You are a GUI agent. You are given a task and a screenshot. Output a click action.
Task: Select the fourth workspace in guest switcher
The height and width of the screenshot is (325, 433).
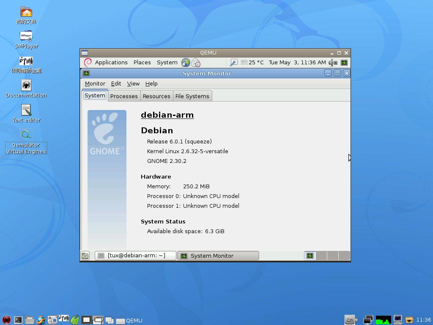[x=344, y=256]
